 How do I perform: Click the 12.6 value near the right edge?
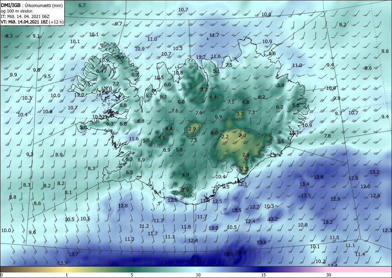point(375,196)
